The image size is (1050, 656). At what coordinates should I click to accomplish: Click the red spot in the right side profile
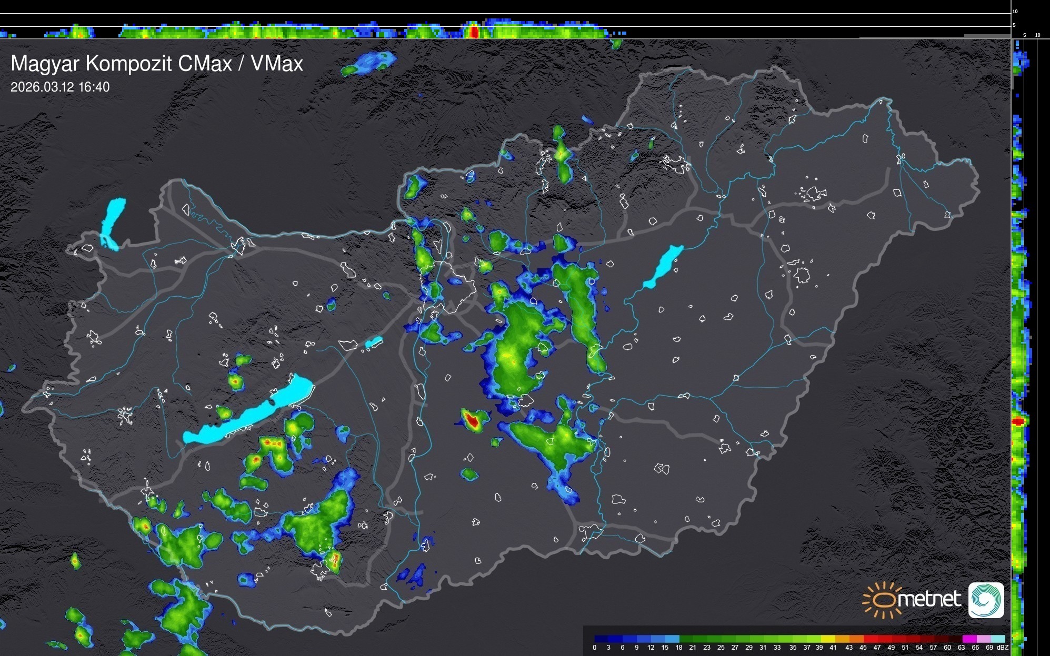pyautogui.click(x=1018, y=421)
